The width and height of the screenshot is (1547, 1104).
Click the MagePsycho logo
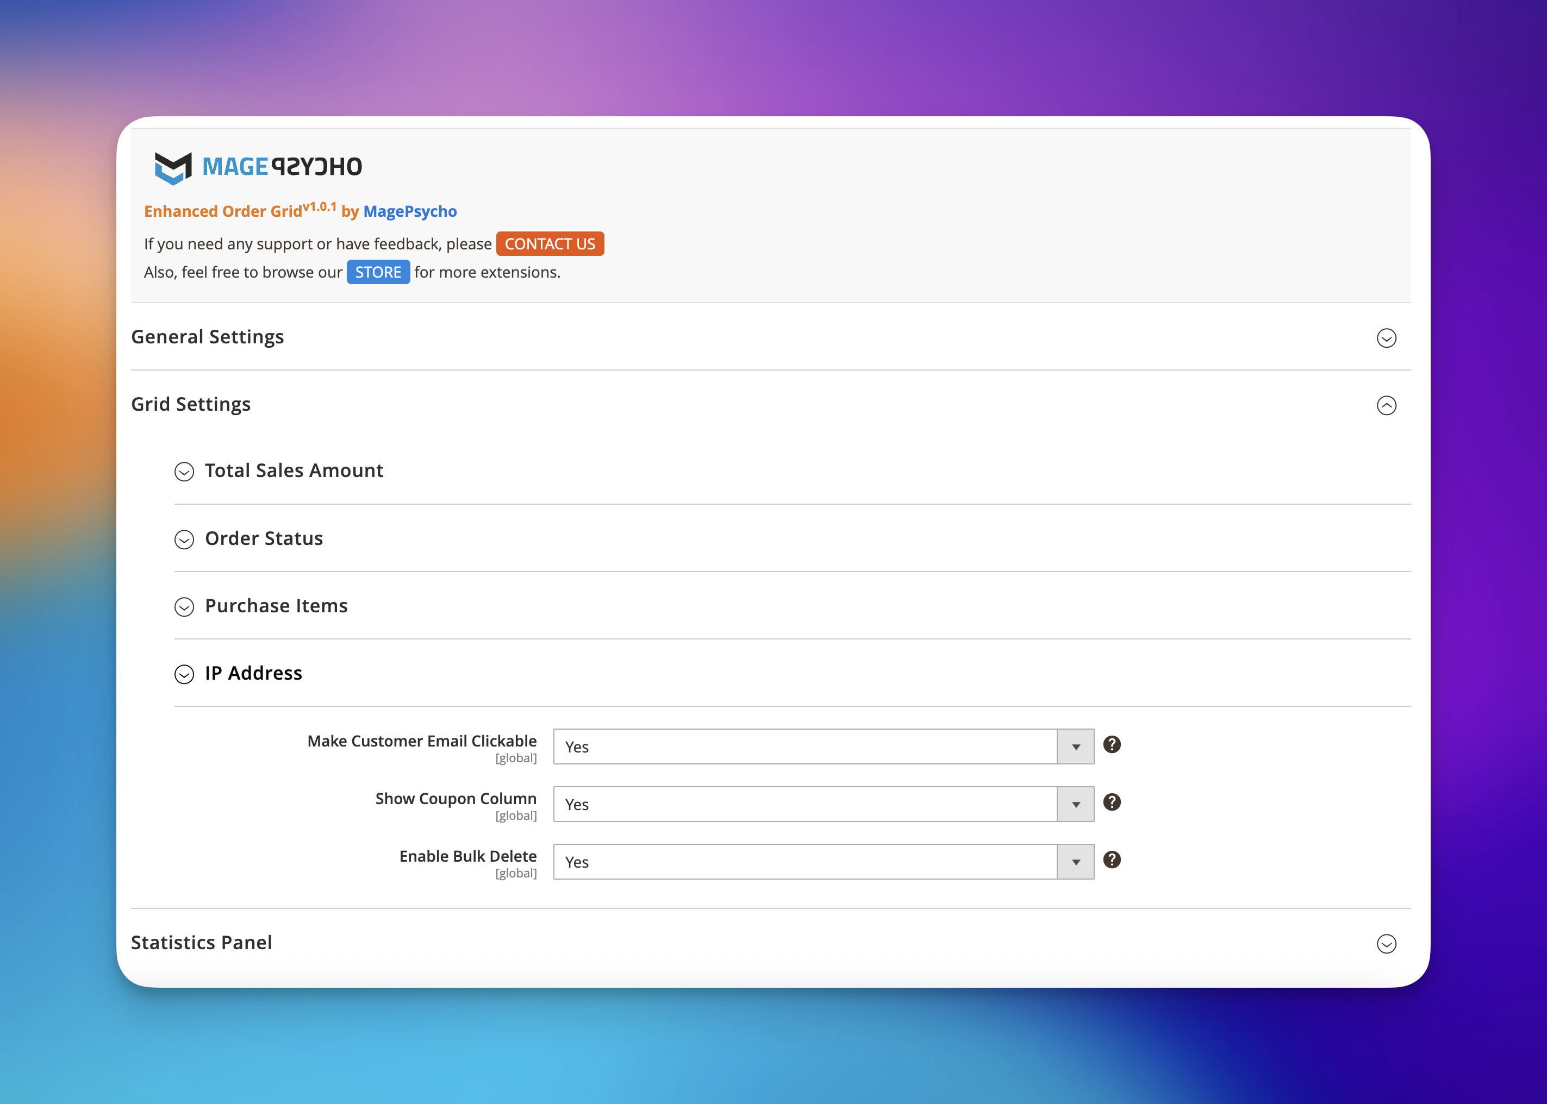[x=258, y=167]
